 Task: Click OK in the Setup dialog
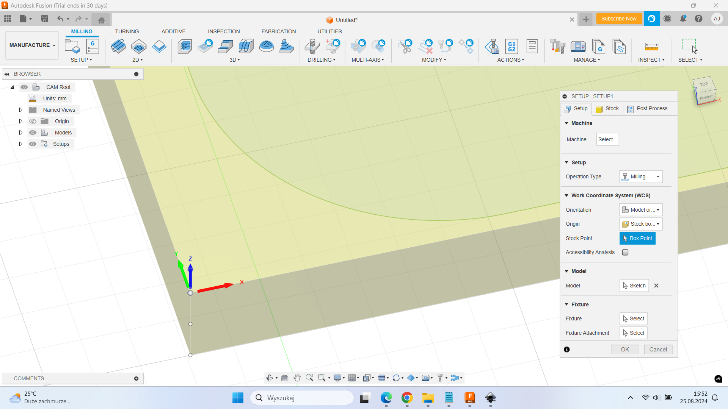(x=625, y=350)
